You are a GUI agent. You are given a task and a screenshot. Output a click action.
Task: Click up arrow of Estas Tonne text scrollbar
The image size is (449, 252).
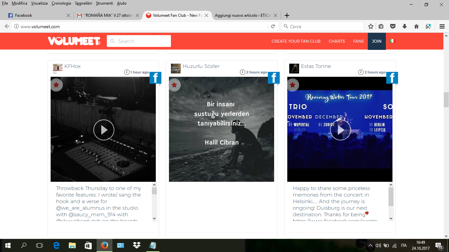tap(391, 185)
